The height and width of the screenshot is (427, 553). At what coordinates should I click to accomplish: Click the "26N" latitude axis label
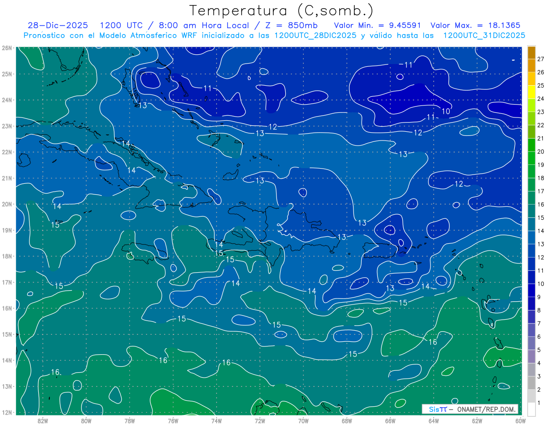tap(7, 48)
